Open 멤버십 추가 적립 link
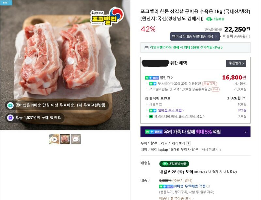This screenshot has height=200, width=261. tap(171, 110)
